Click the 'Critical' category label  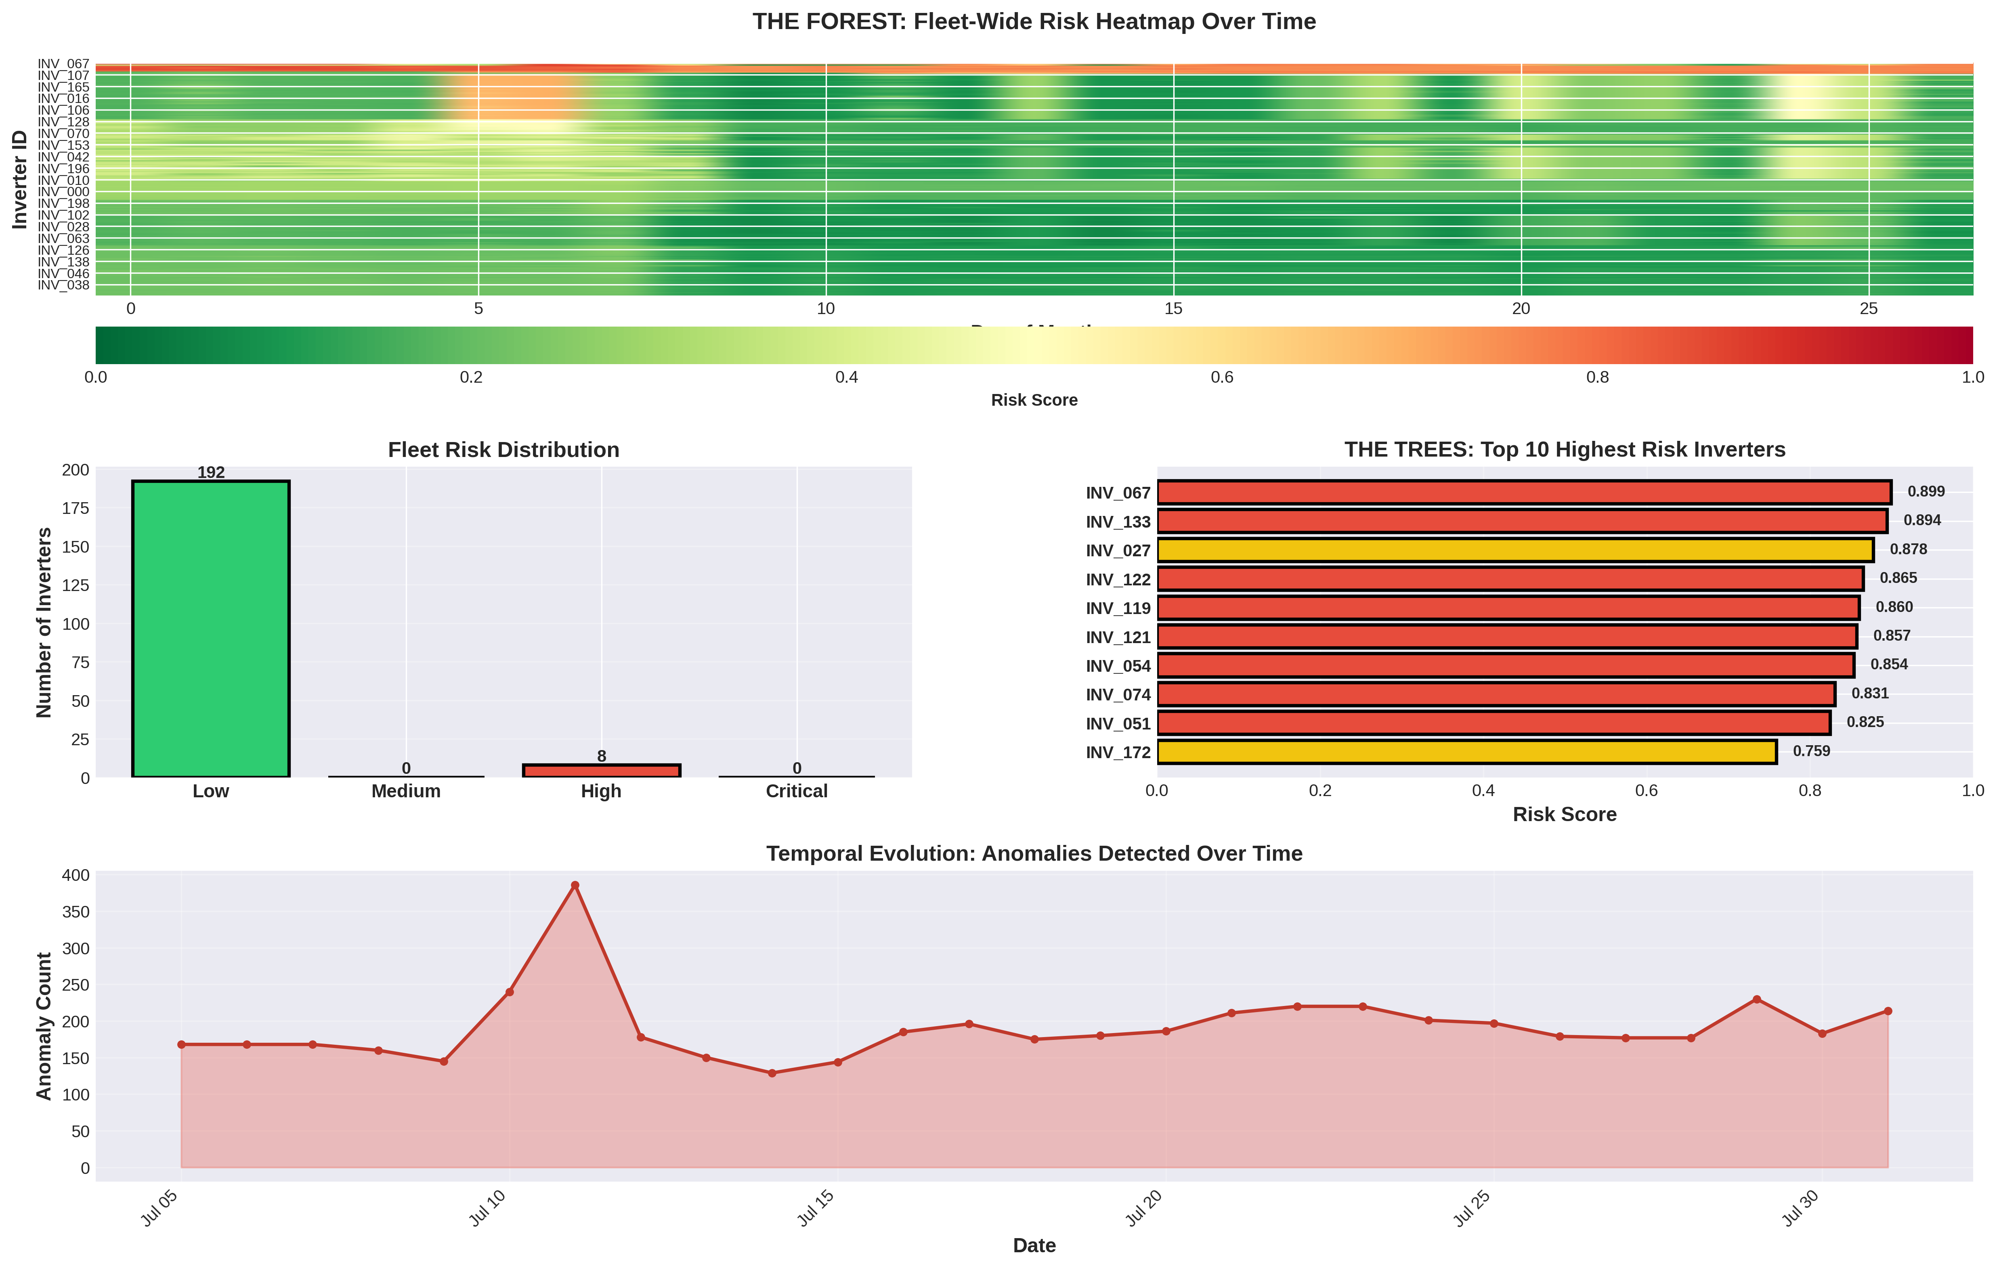796,791
